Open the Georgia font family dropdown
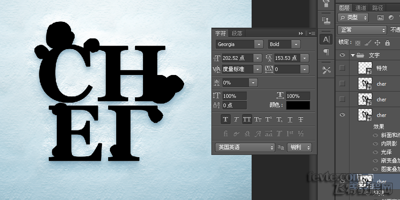The height and width of the screenshot is (200, 400). [x=239, y=44]
